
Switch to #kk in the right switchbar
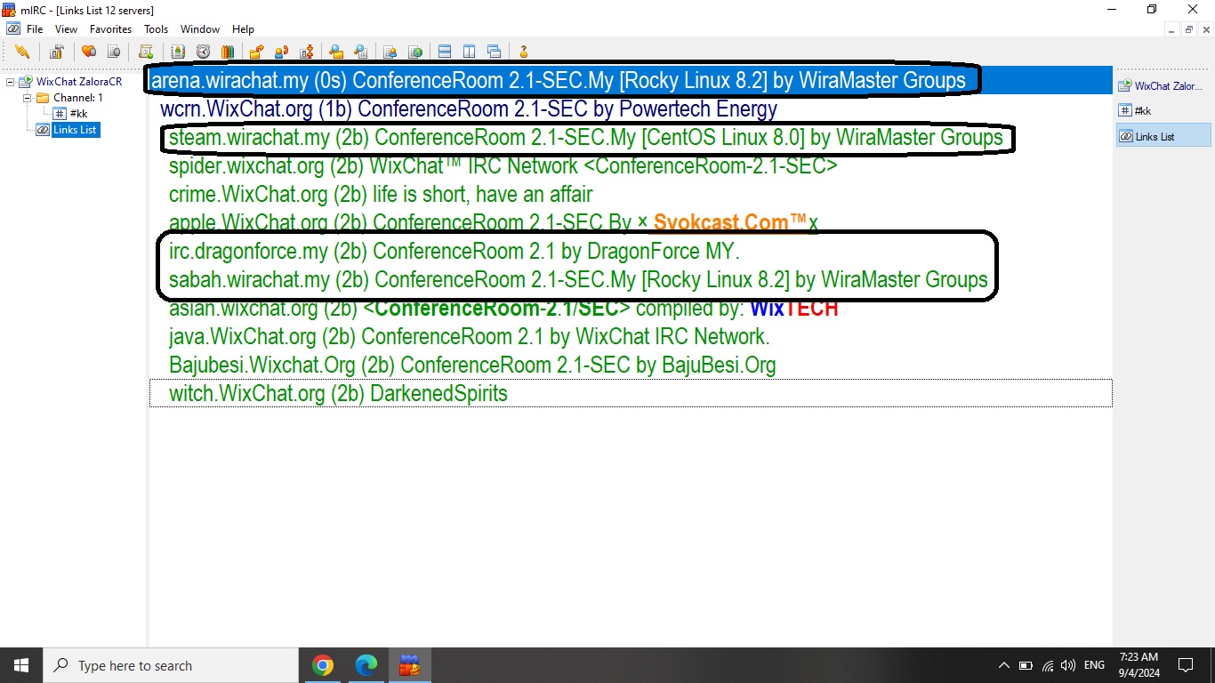point(1163,111)
